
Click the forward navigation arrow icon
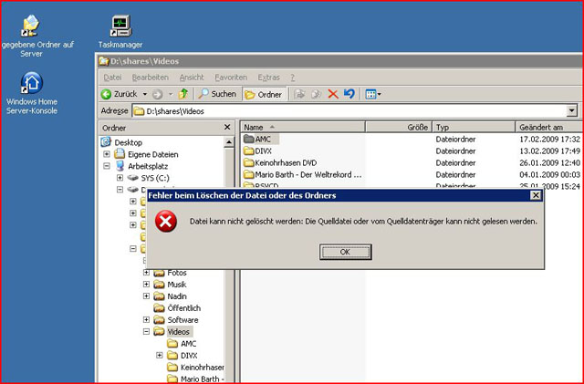click(158, 94)
